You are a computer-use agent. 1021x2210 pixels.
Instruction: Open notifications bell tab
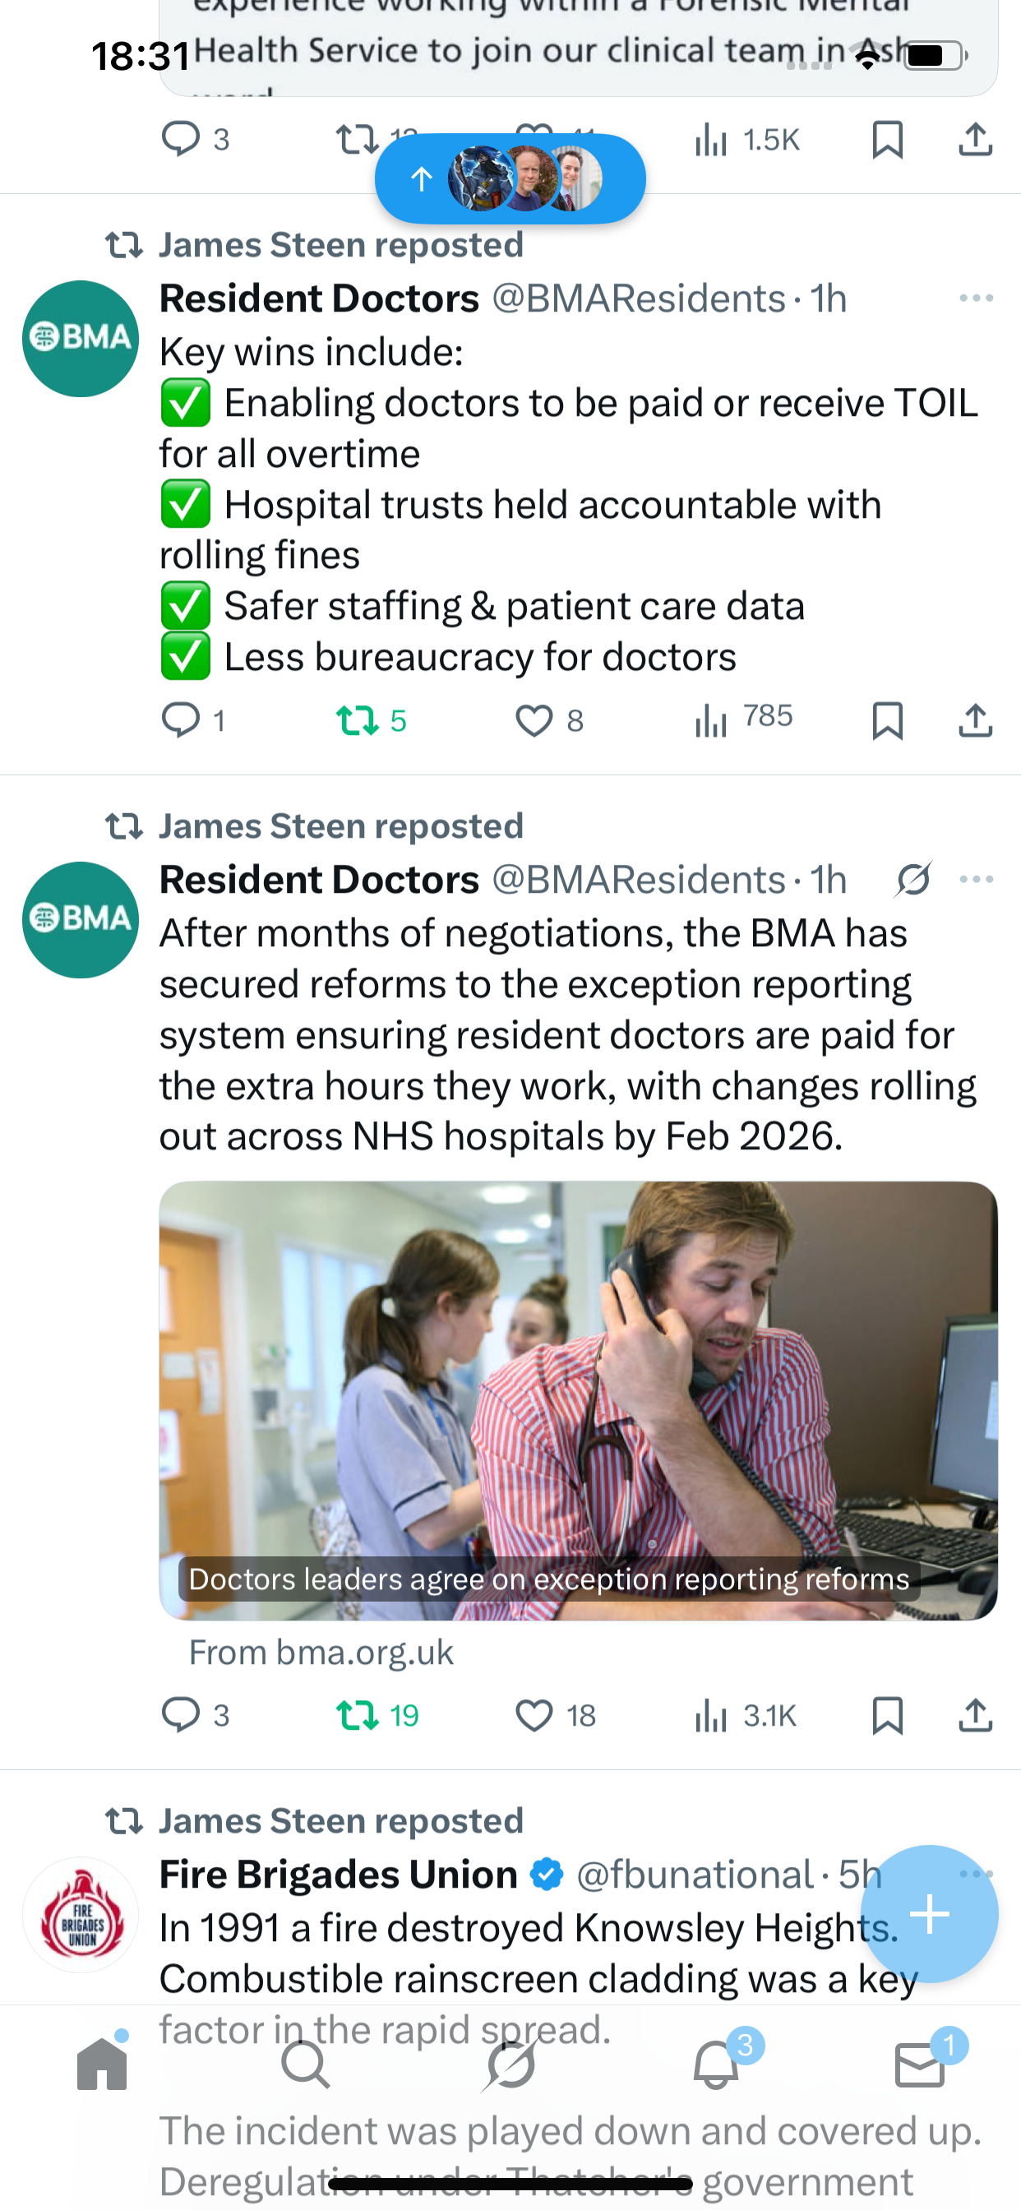click(x=716, y=2064)
